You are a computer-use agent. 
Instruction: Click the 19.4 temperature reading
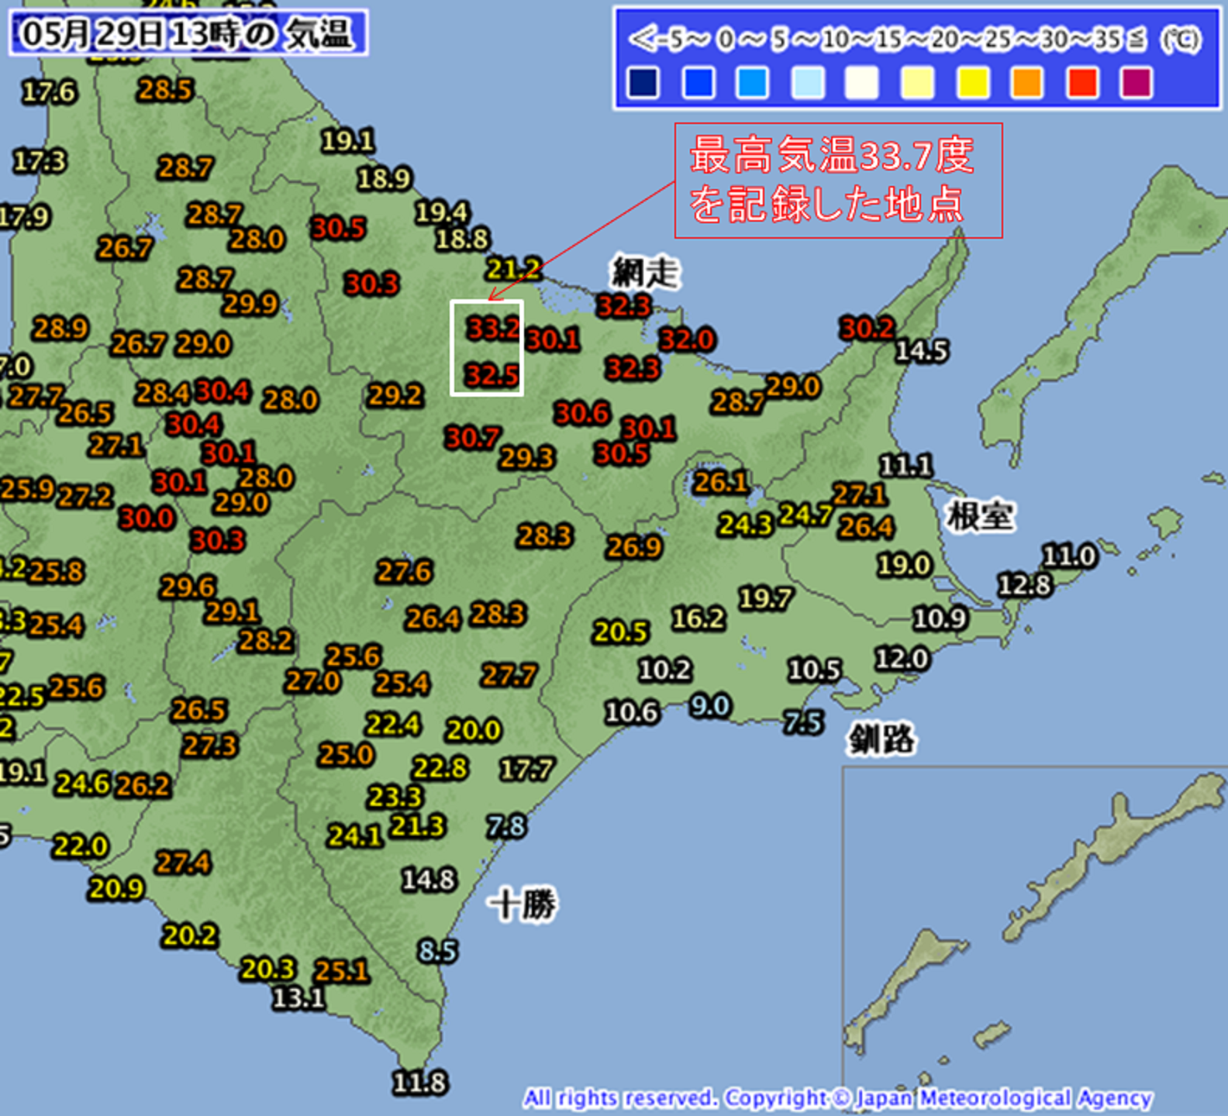point(442,212)
